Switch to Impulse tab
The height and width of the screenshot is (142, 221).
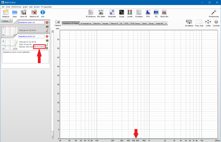click(x=105, y=23)
